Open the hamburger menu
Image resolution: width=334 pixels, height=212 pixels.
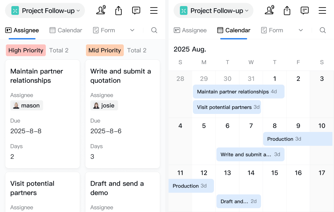click(154, 10)
